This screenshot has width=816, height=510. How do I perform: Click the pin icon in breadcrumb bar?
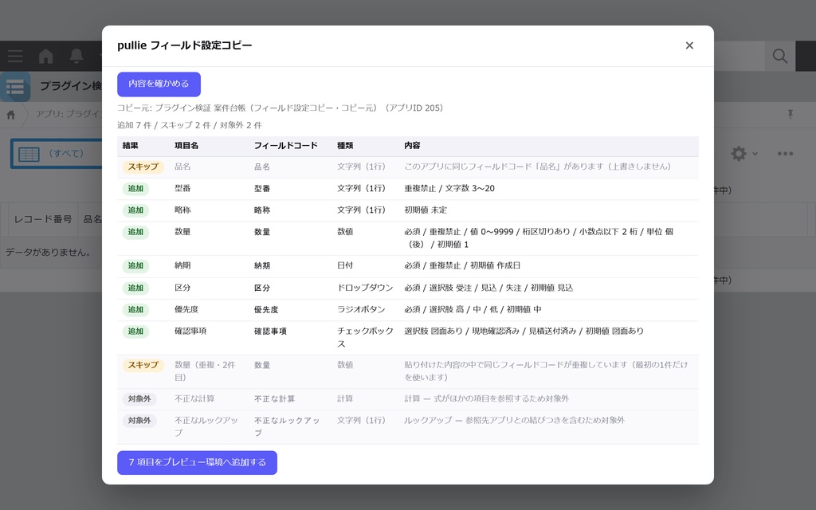tap(790, 115)
